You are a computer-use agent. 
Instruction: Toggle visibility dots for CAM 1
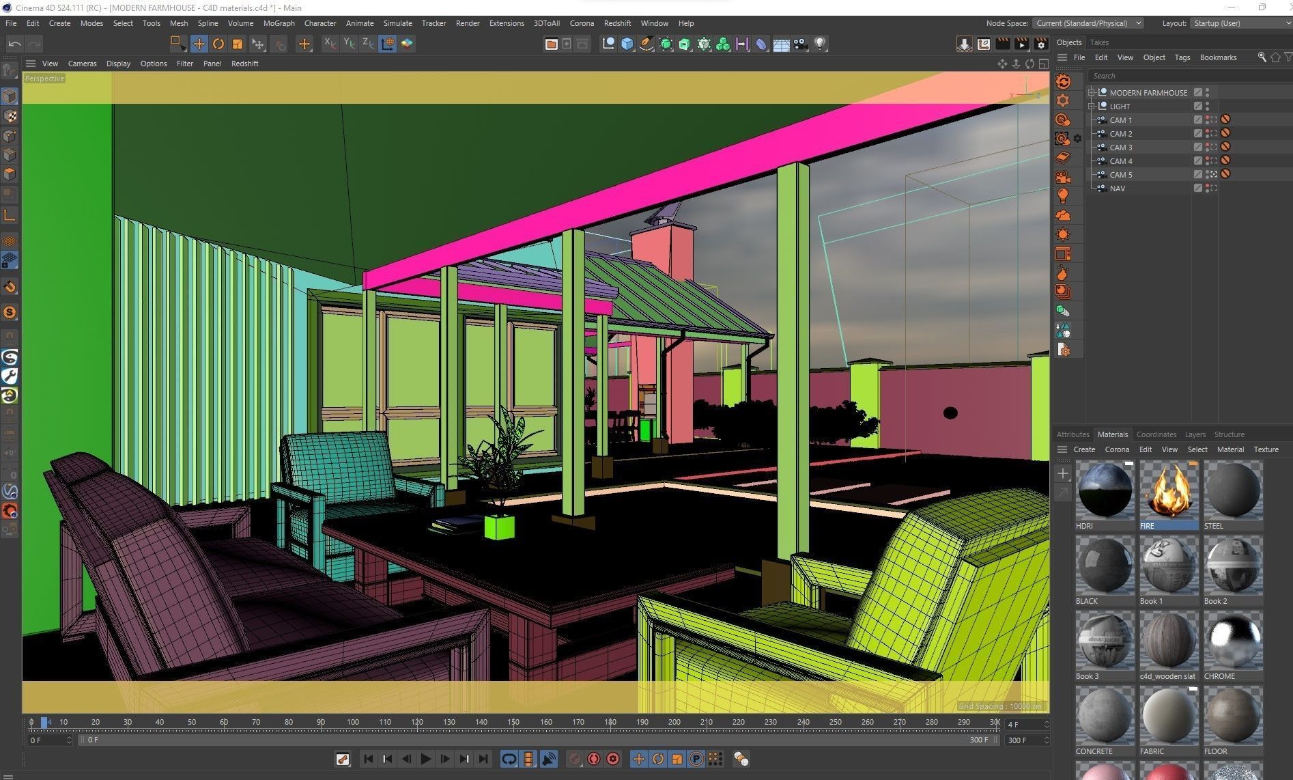1207,120
